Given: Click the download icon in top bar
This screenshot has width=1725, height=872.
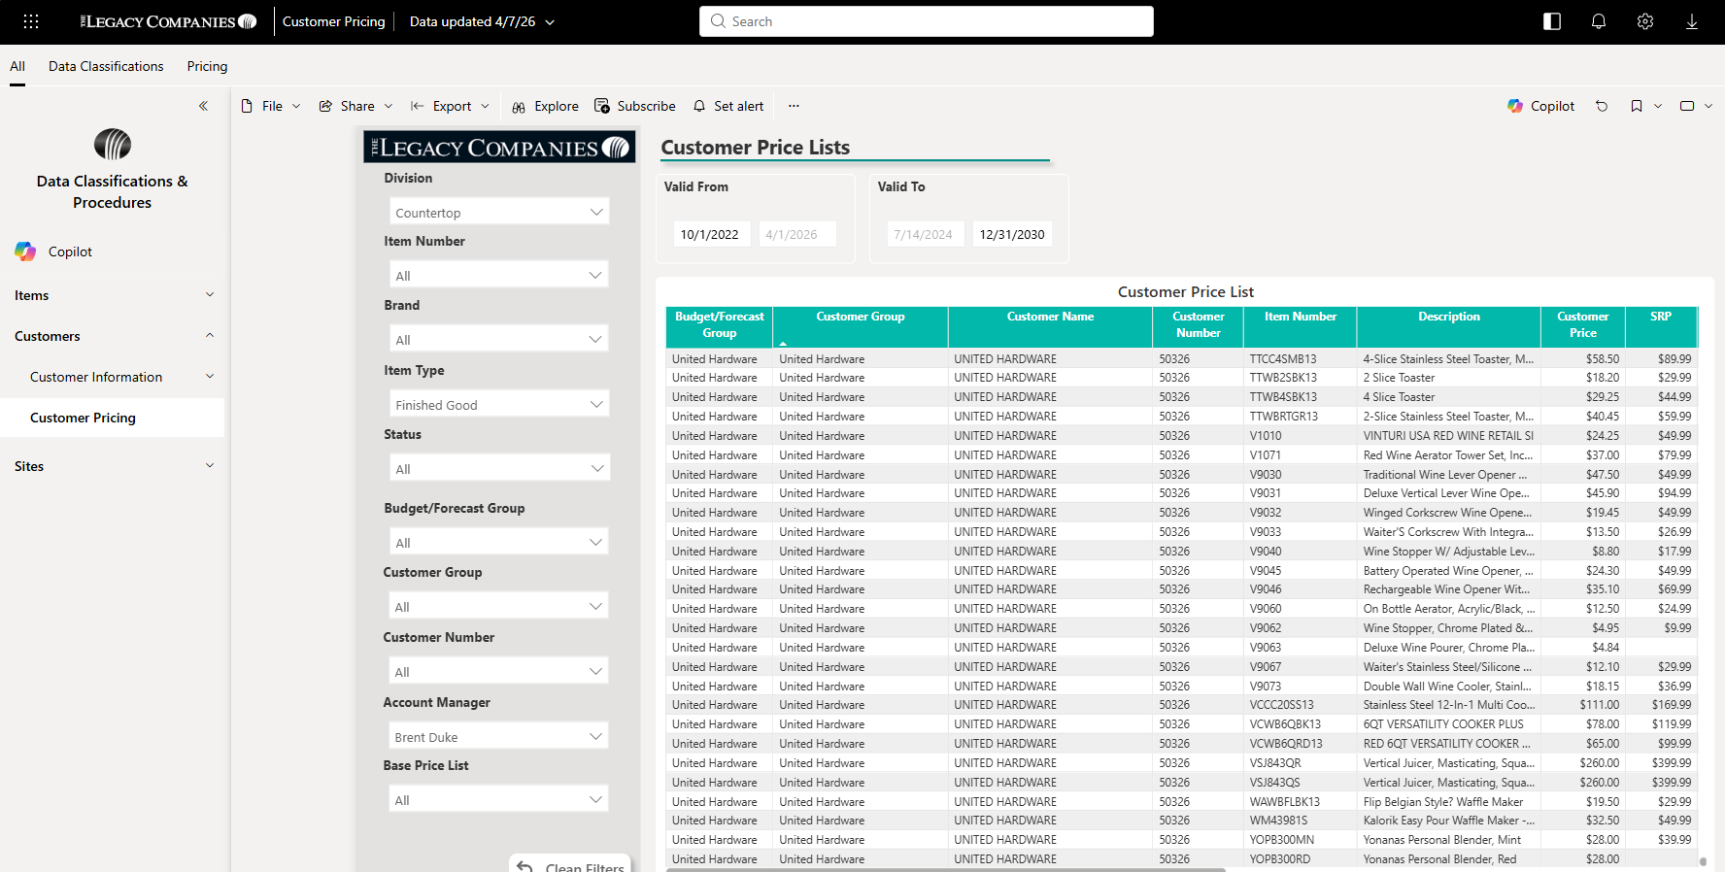Looking at the screenshot, I should point(1692,21).
